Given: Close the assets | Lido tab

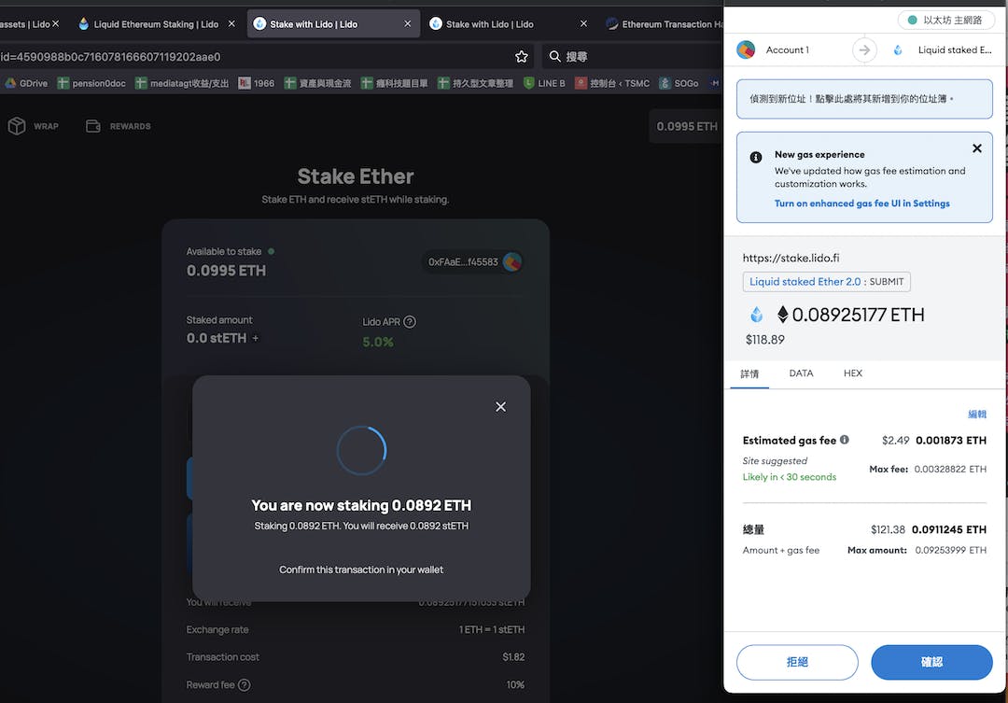Looking at the screenshot, I should click(x=56, y=23).
